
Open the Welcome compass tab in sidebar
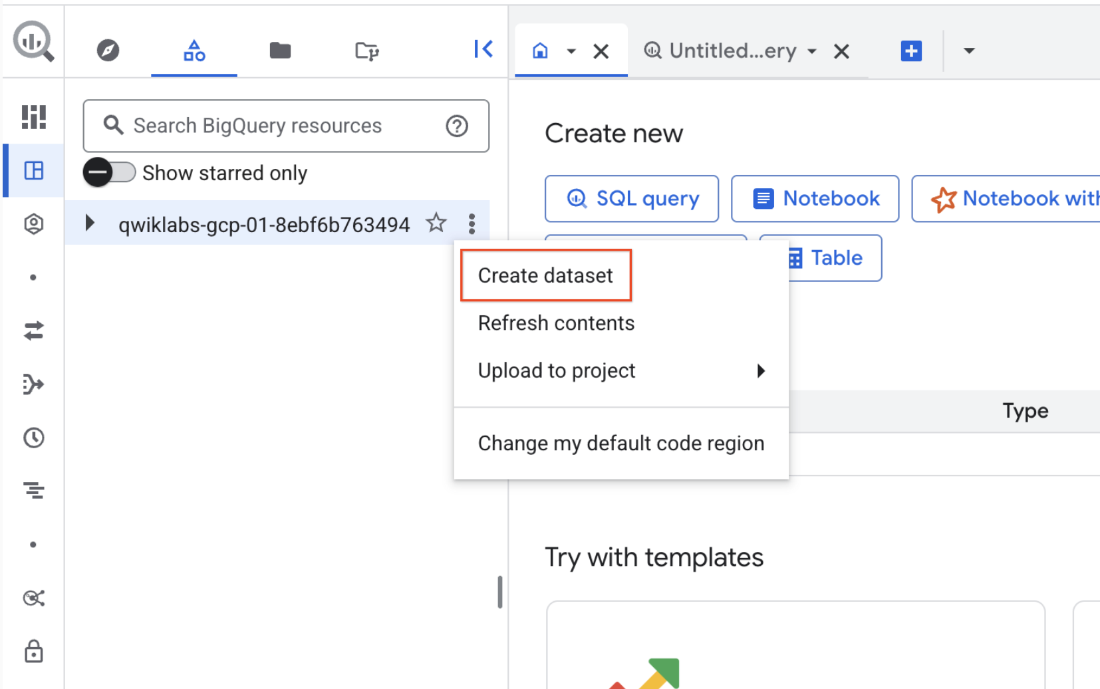tap(108, 50)
